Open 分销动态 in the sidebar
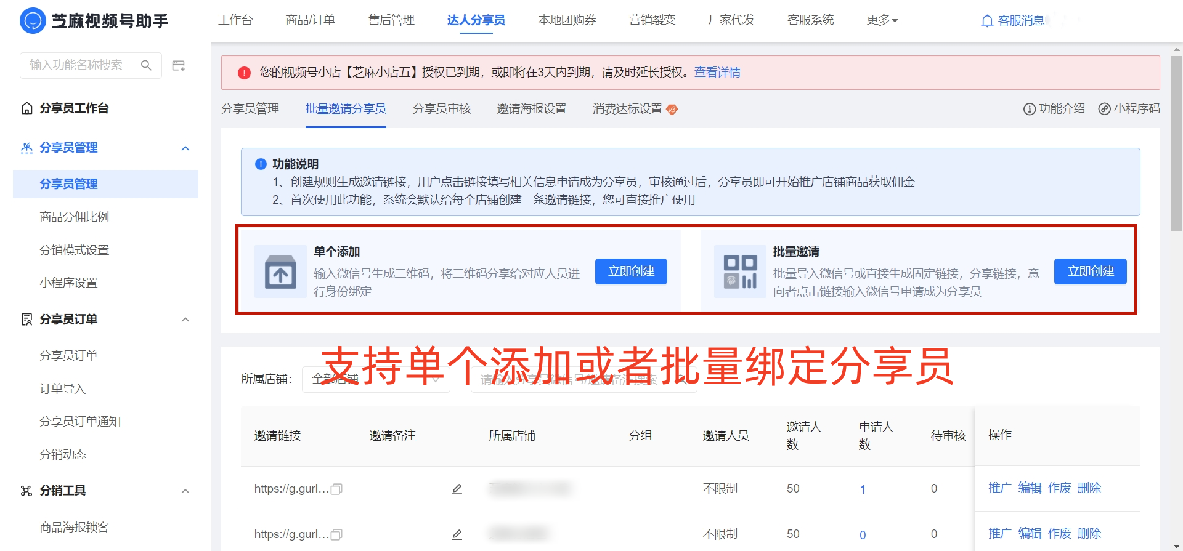 (x=63, y=455)
